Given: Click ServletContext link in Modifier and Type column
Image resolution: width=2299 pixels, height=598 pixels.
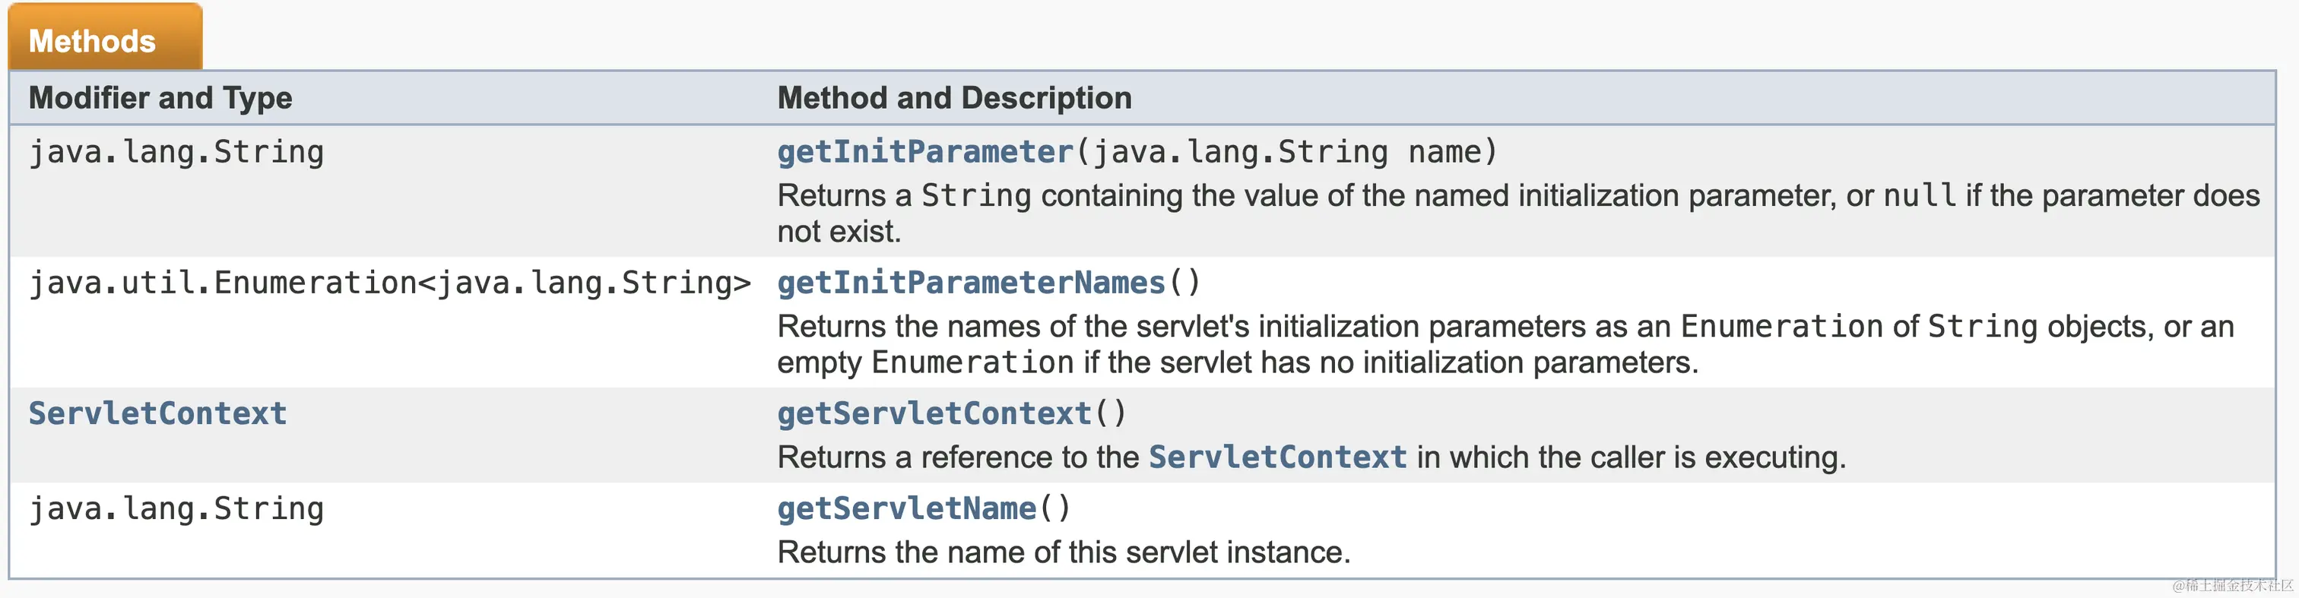Looking at the screenshot, I should click(x=158, y=413).
